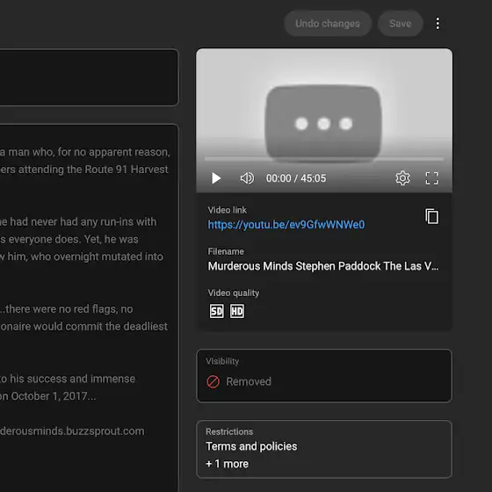The height and width of the screenshot is (492, 492).
Task: Show the '+ 1 more' restrictions
Action: 228,464
